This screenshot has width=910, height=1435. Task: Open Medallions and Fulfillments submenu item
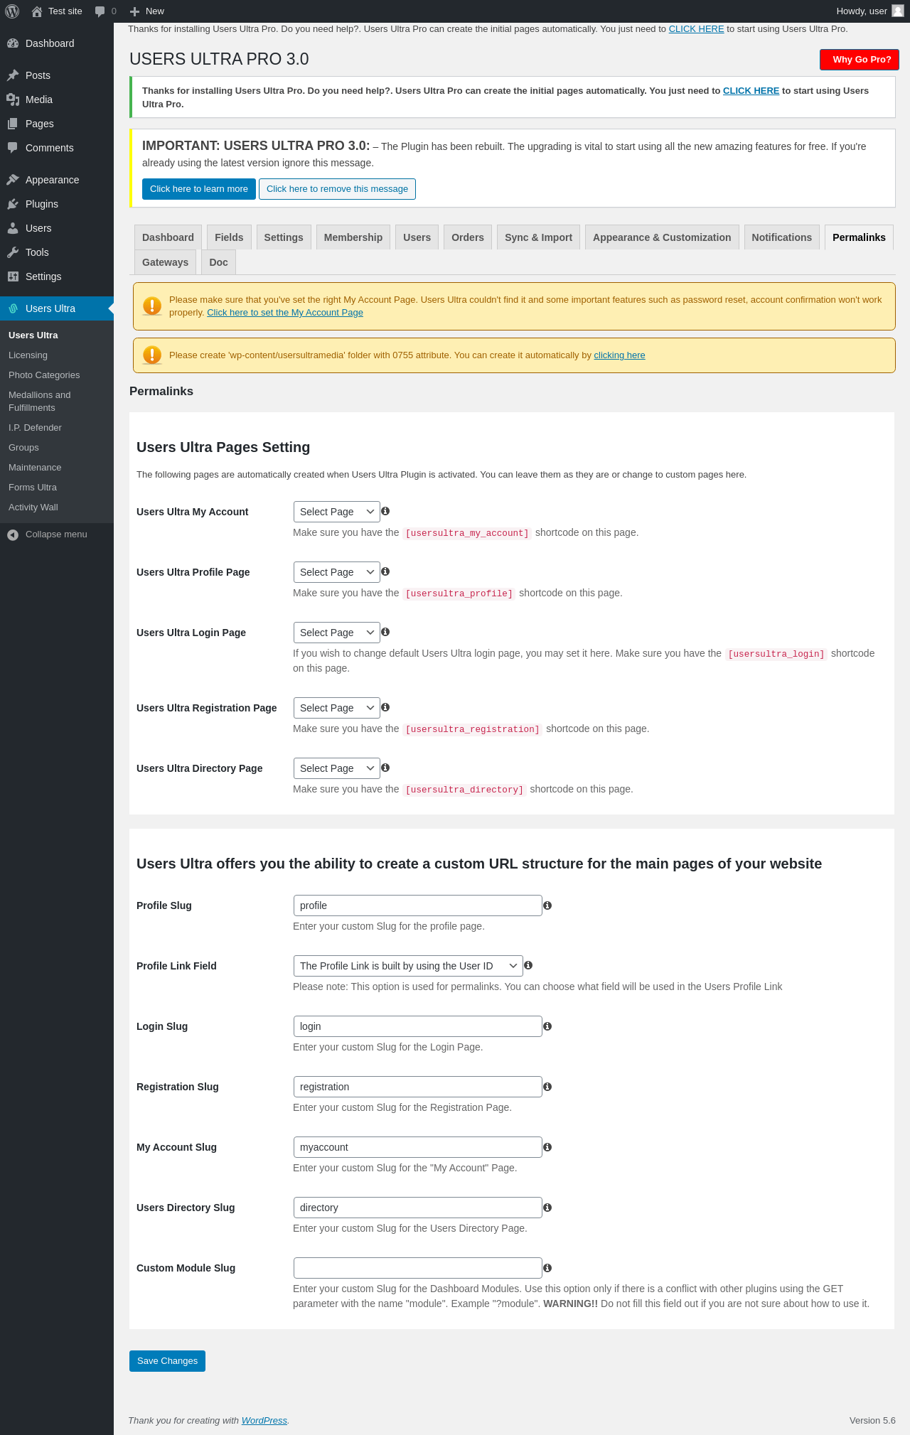[57, 402]
